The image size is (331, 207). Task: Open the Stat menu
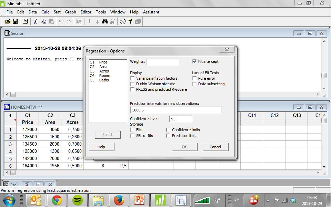57,12
